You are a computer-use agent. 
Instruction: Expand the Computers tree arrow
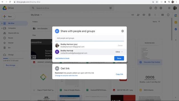point(2,28)
